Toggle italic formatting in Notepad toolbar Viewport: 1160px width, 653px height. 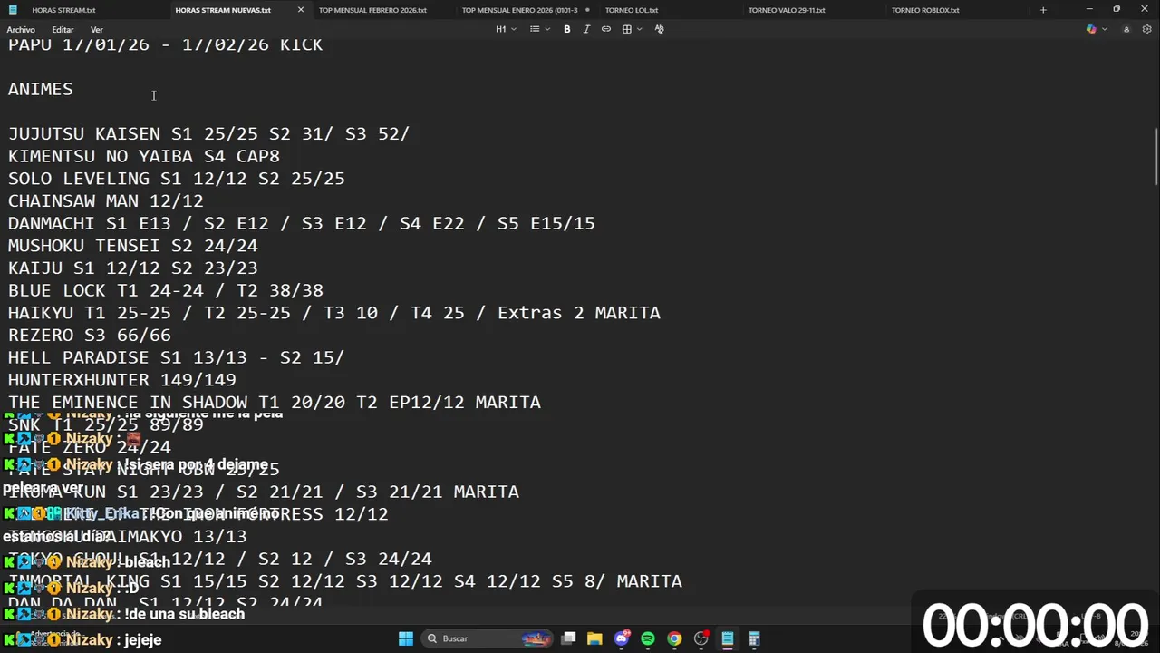point(586,29)
